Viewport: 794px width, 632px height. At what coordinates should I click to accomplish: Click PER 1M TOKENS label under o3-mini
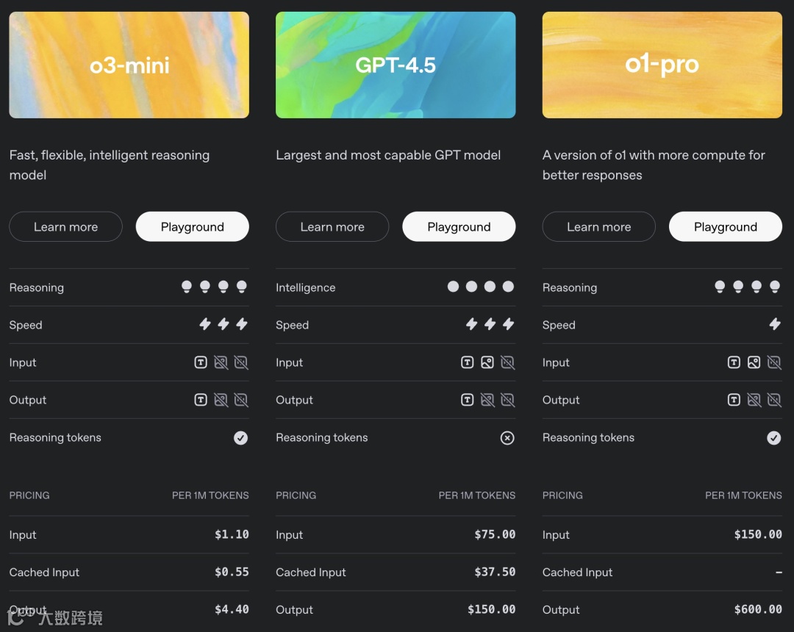[x=210, y=495]
